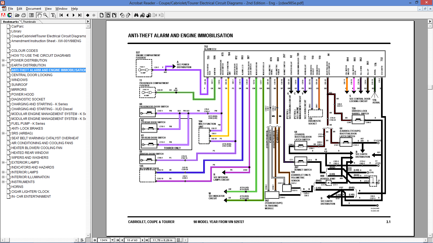Click the page number field in status bar
Screen dimensions: 433x243
(132, 240)
